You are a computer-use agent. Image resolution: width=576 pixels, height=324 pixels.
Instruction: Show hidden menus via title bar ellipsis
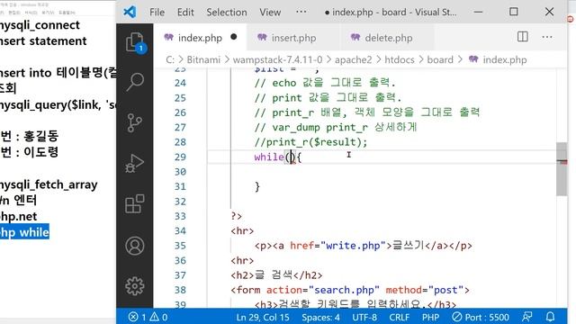click(x=301, y=12)
